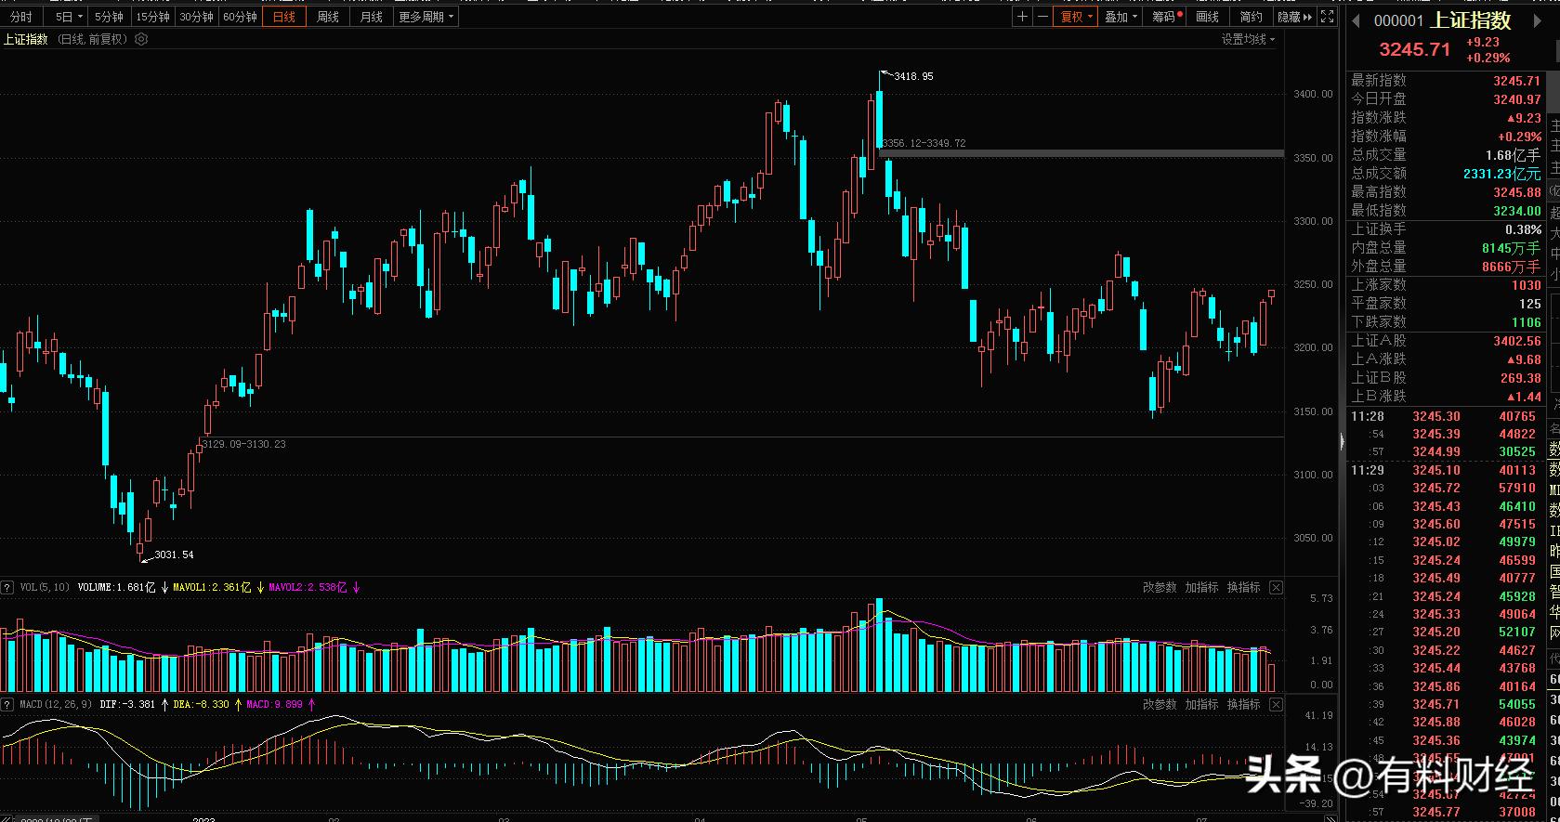Click 下跌家数 value 1106
The image size is (1560, 822).
[x=1527, y=322]
